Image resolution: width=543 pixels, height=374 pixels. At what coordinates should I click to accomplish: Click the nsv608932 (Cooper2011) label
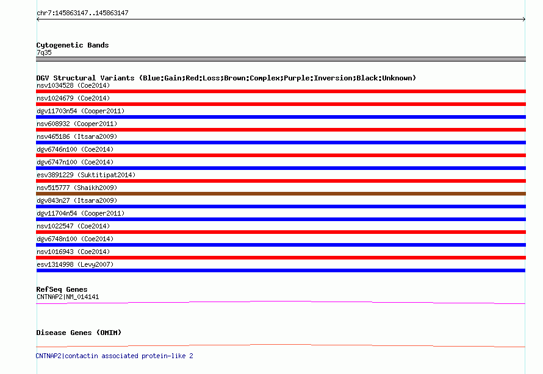[x=77, y=124]
